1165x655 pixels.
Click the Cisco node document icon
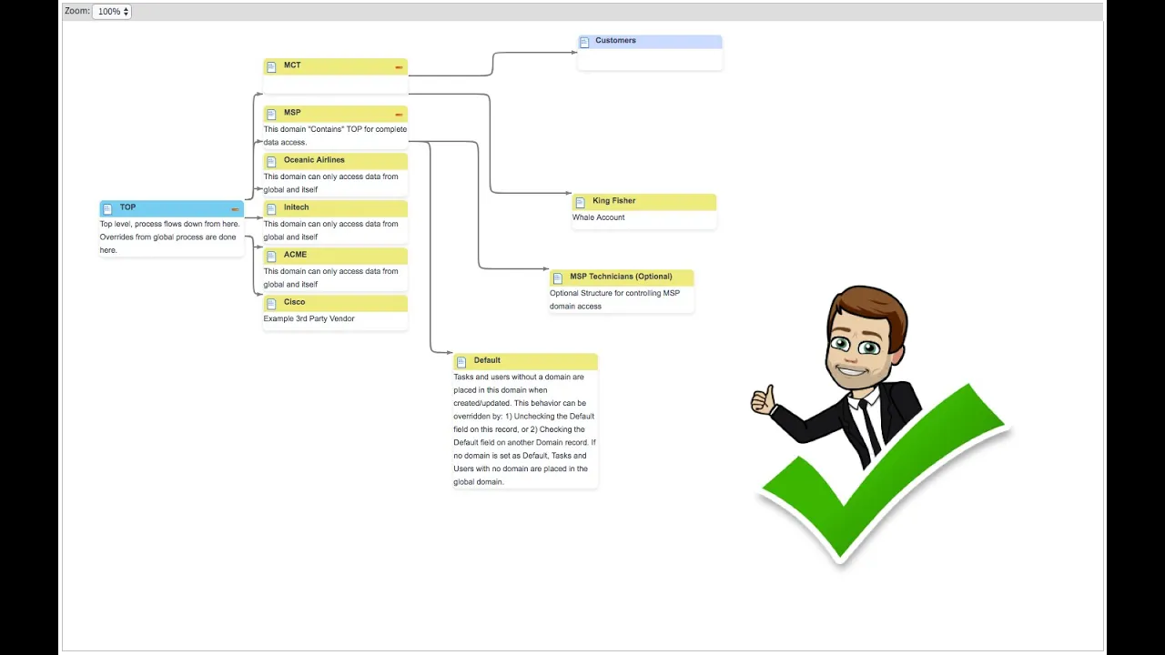click(271, 302)
